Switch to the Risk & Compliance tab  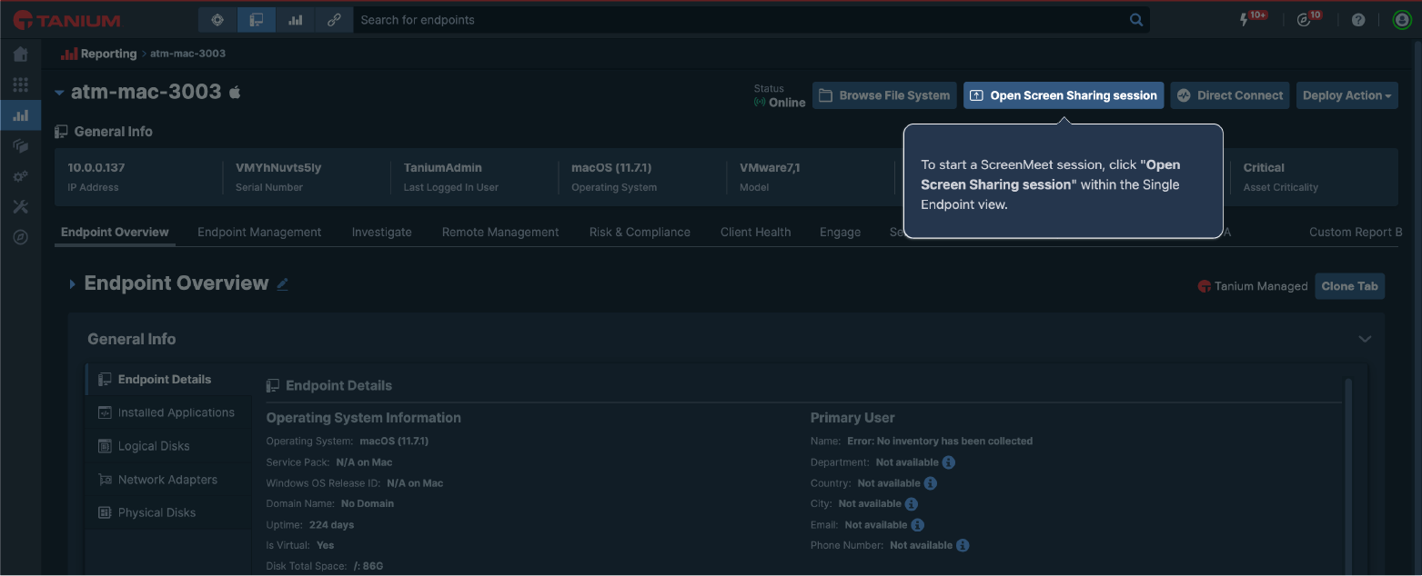(x=640, y=232)
